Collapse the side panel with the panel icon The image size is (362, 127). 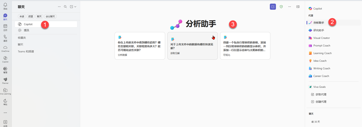tap(298, 7)
